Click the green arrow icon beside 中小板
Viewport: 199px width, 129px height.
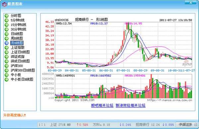(7, 75)
